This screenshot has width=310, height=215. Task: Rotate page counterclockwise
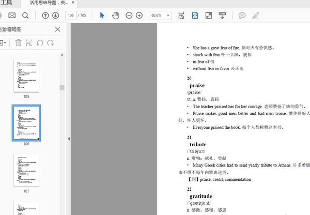[40, 43]
